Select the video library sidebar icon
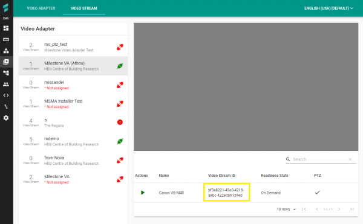This screenshot has width=363, height=224. 6,62
